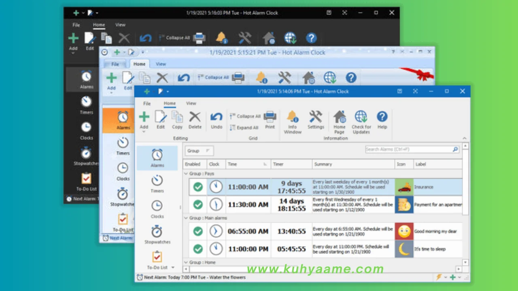Open To-Do List sidebar dropdown arrow

pyautogui.click(x=173, y=268)
